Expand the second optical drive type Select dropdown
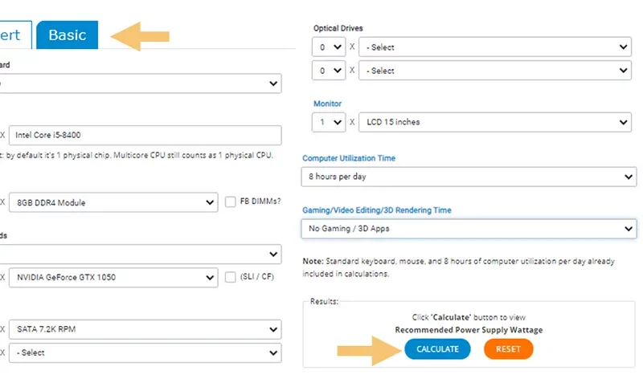Screen dimensions: 643x391 point(495,71)
